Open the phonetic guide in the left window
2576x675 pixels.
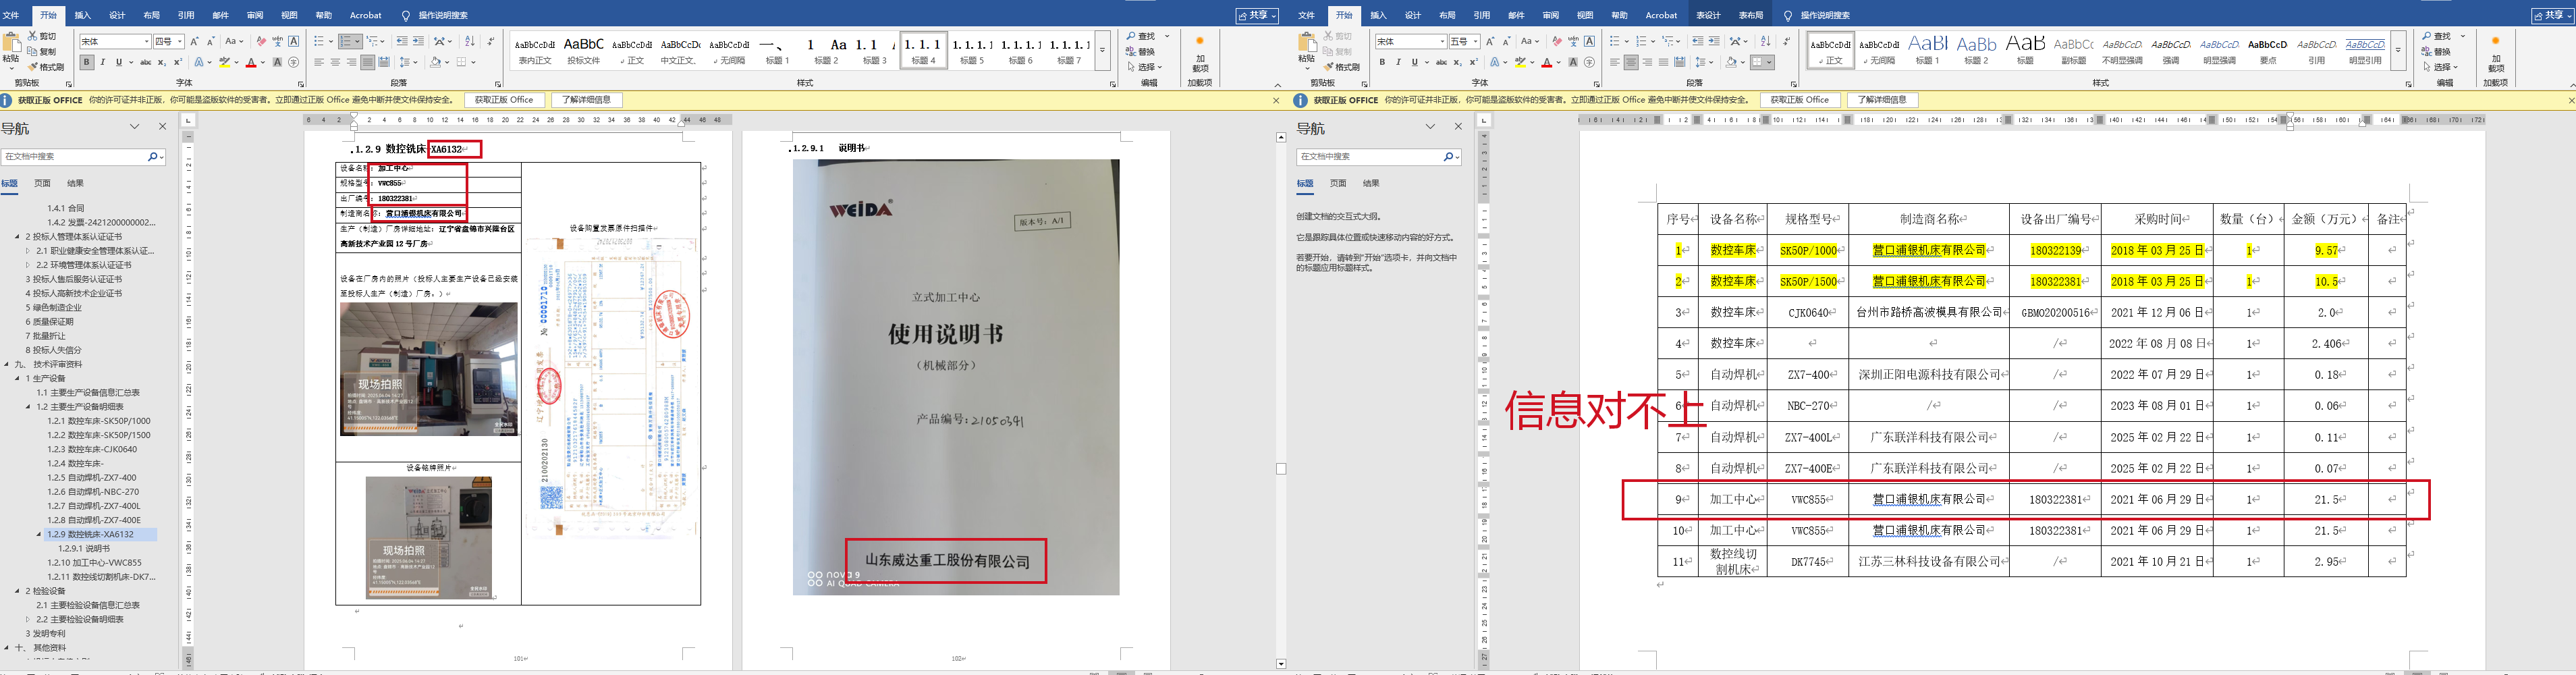277,41
